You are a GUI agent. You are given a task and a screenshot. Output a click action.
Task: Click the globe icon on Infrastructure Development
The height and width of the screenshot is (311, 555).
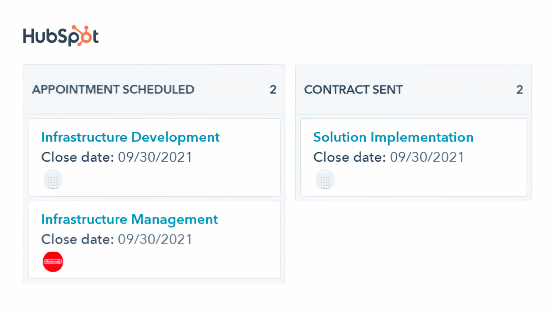click(53, 179)
